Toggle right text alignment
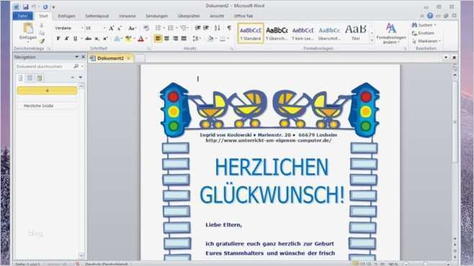 (175, 39)
